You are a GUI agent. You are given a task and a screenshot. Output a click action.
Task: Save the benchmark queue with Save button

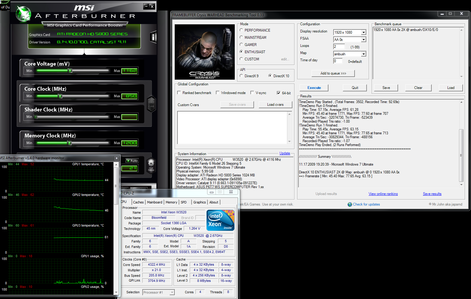pyautogui.click(x=386, y=88)
